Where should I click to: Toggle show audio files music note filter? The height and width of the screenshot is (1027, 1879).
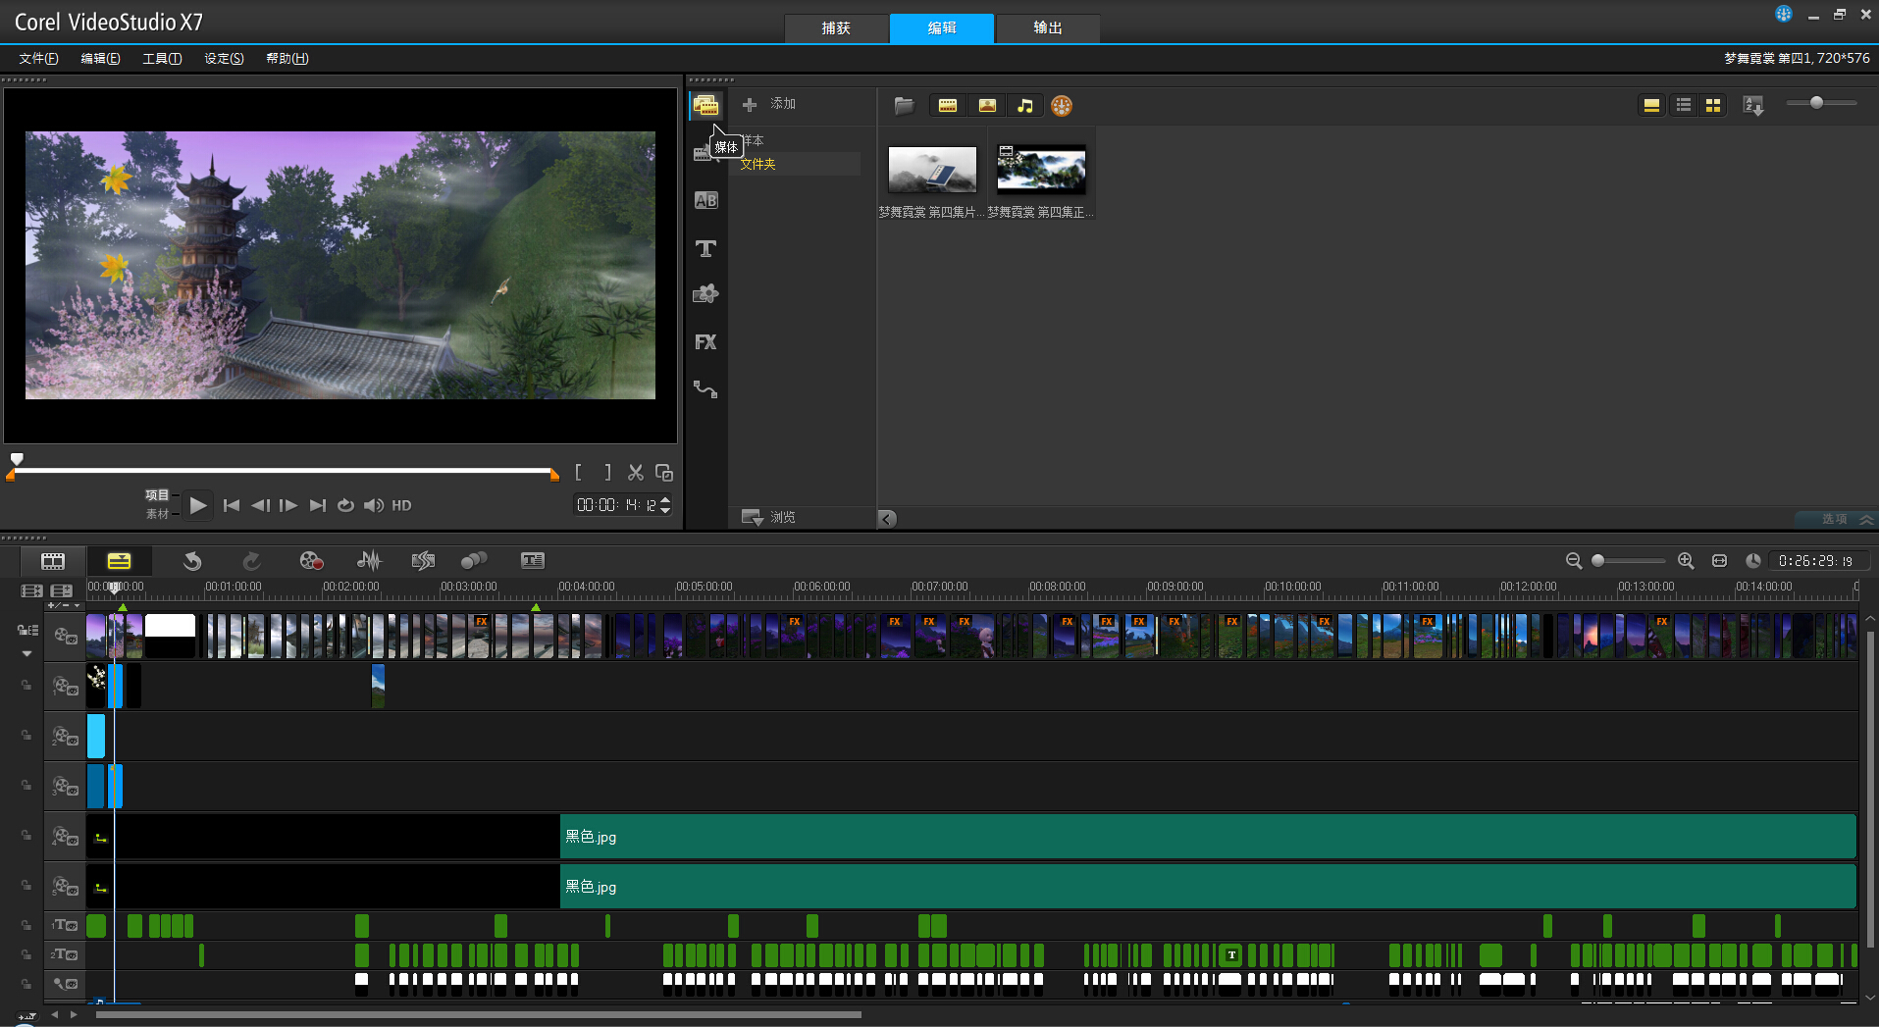coord(1024,106)
